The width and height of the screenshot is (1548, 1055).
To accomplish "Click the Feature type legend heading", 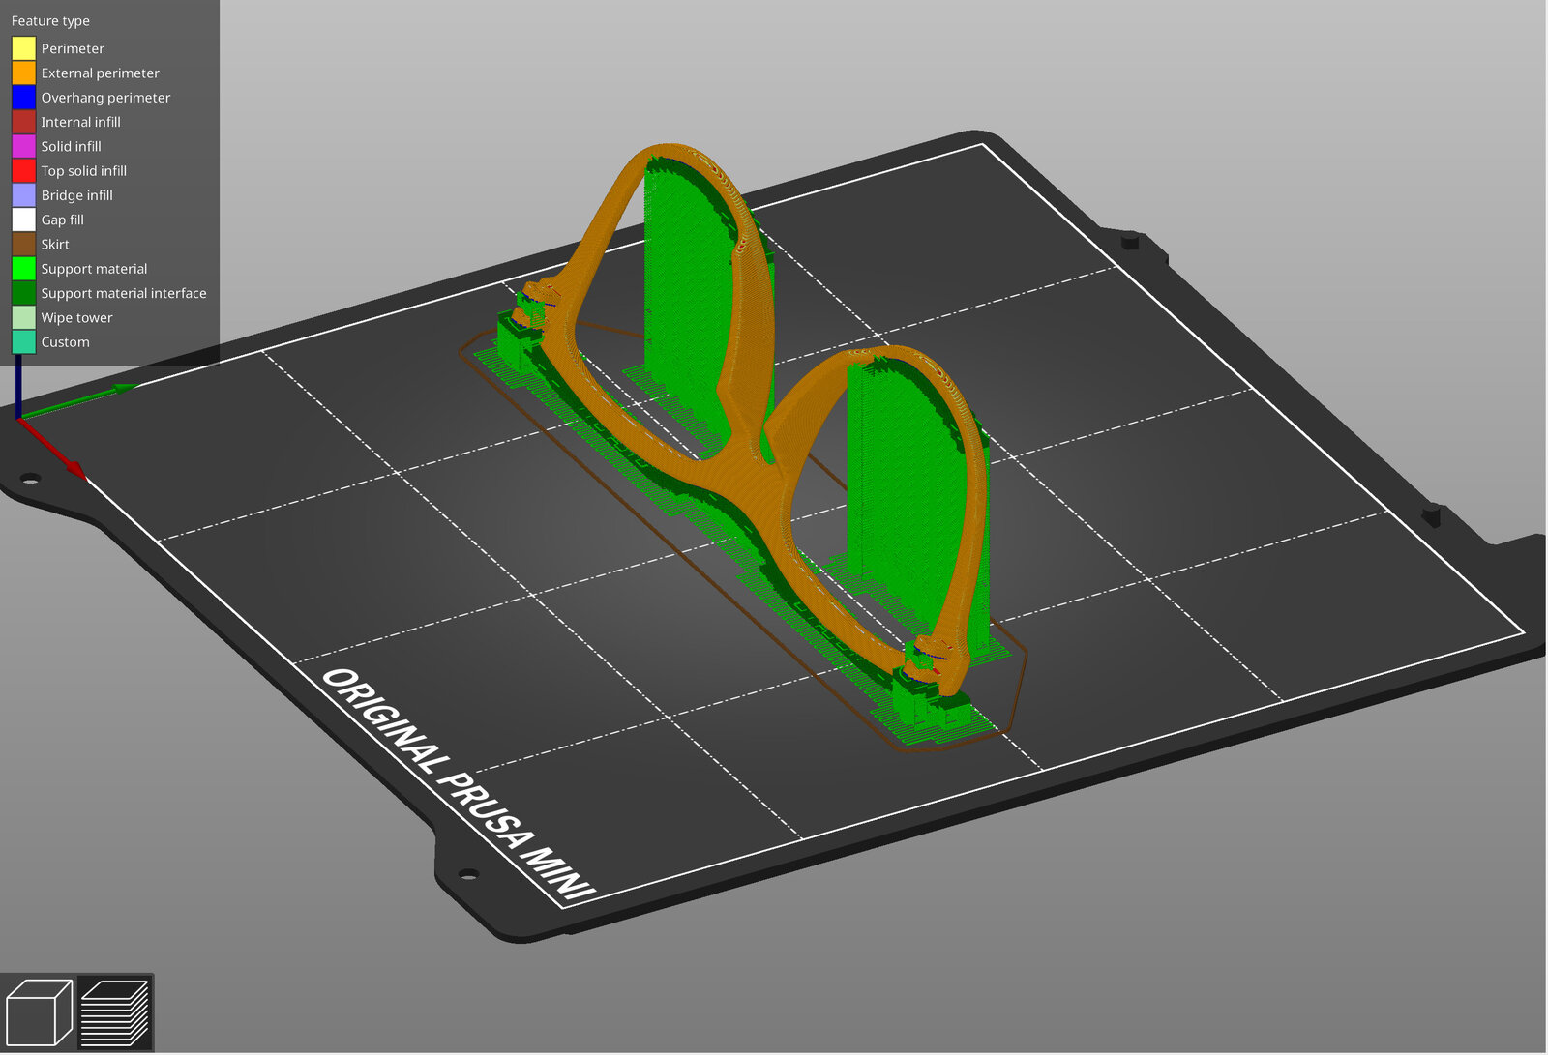I will (x=50, y=21).
